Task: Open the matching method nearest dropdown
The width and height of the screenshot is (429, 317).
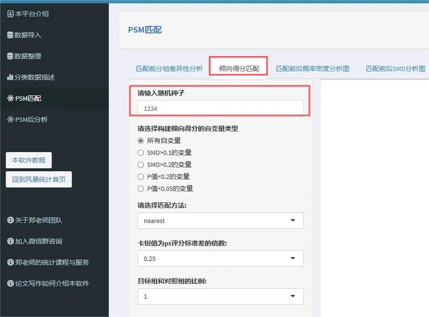Action: coord(220,221)
